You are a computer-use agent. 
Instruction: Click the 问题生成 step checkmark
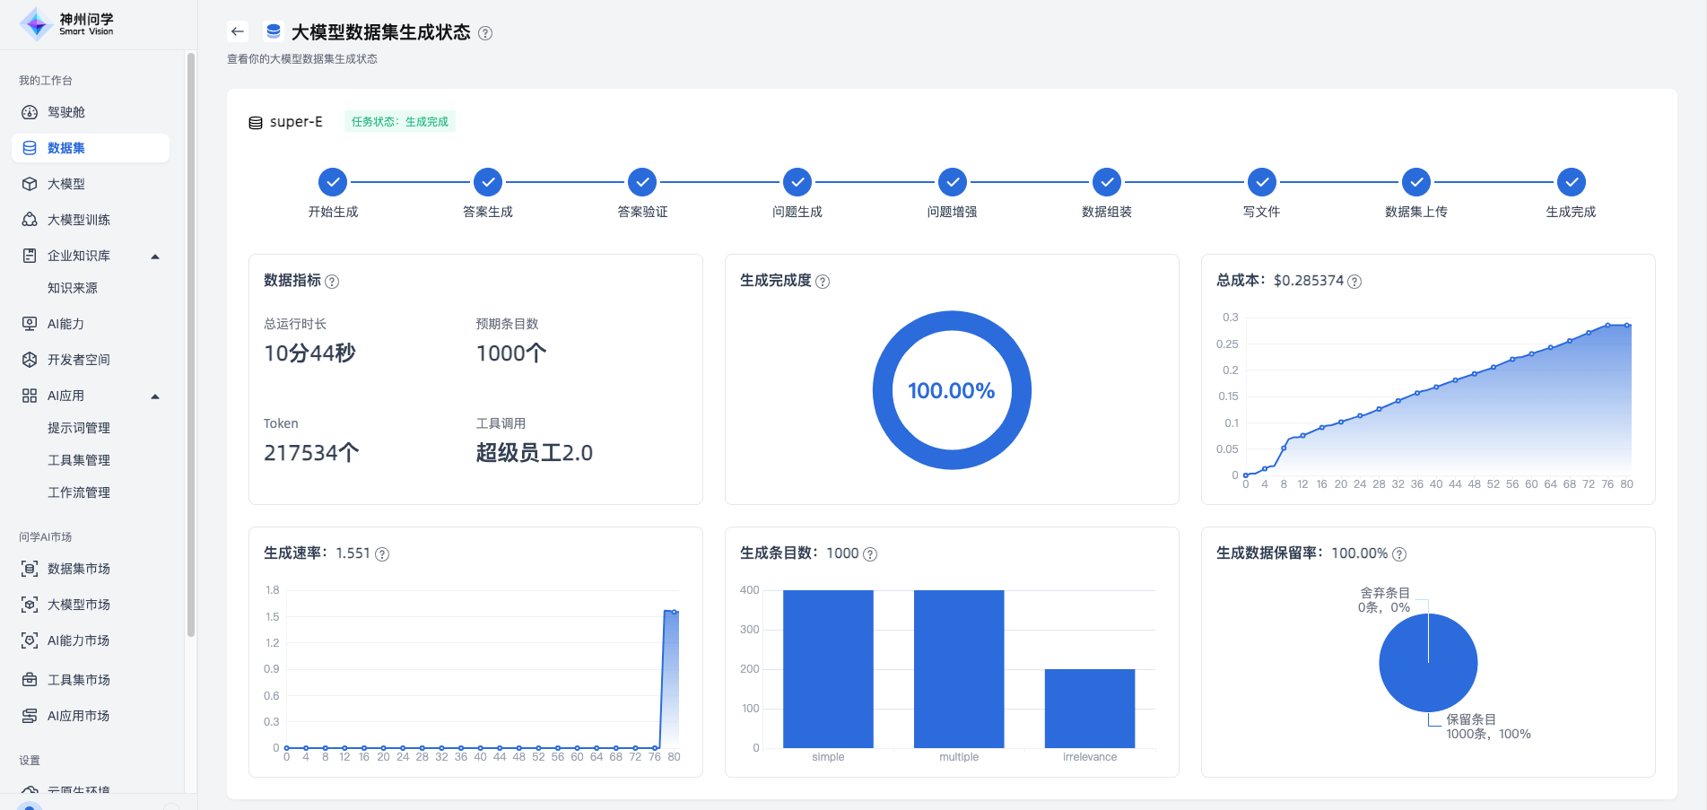click(797, 182)
